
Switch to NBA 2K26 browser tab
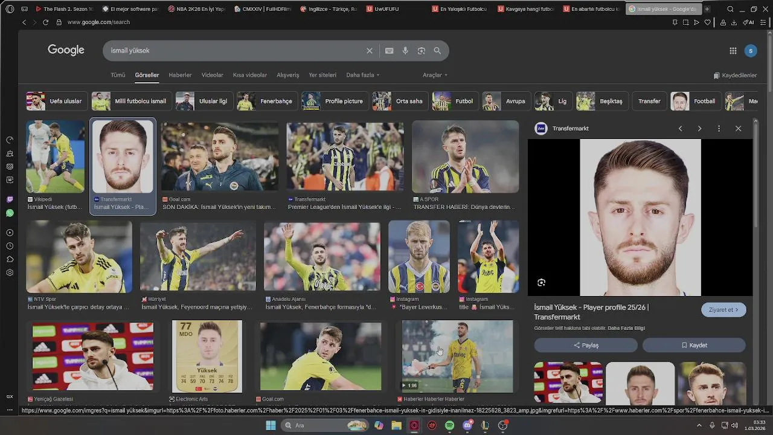pos(196,9)
